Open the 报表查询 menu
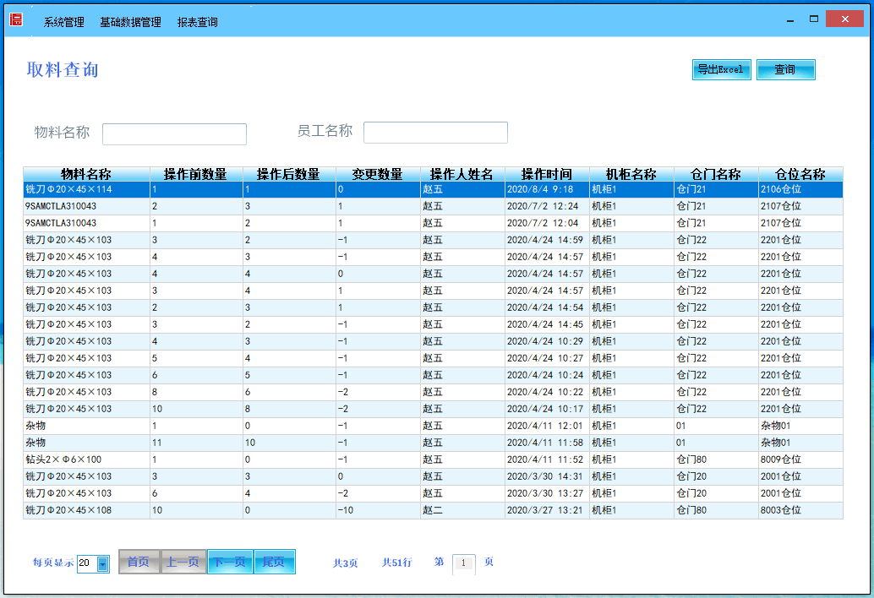Image resolution: width=874 pixels, height=598 pixels. pyautogui.click(x=198, y=23)
